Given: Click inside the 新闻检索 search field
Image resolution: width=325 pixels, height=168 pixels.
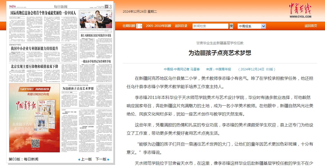Looking at the screenshot, I should [x=210, y=26].
